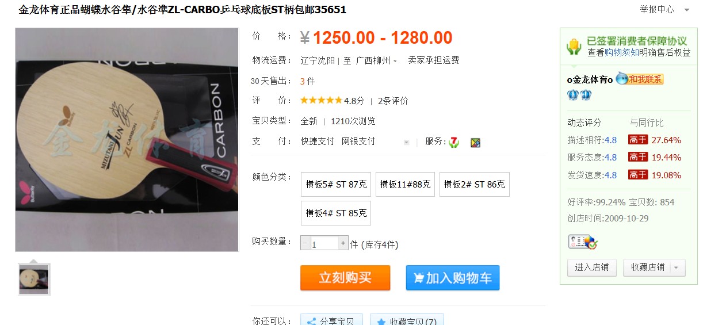Open the 2条评价 reviews link

coord(393,101)
